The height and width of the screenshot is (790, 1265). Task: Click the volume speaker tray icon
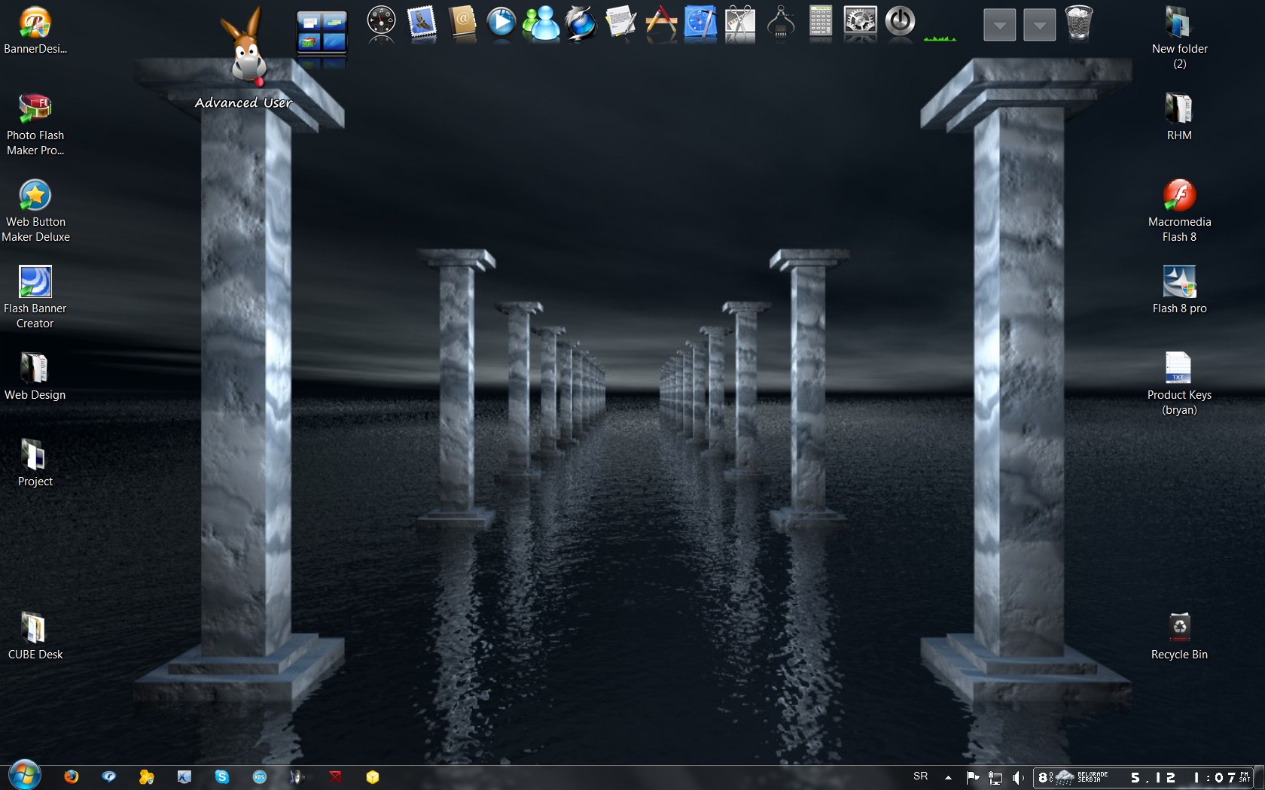[x=1017, y=777]
